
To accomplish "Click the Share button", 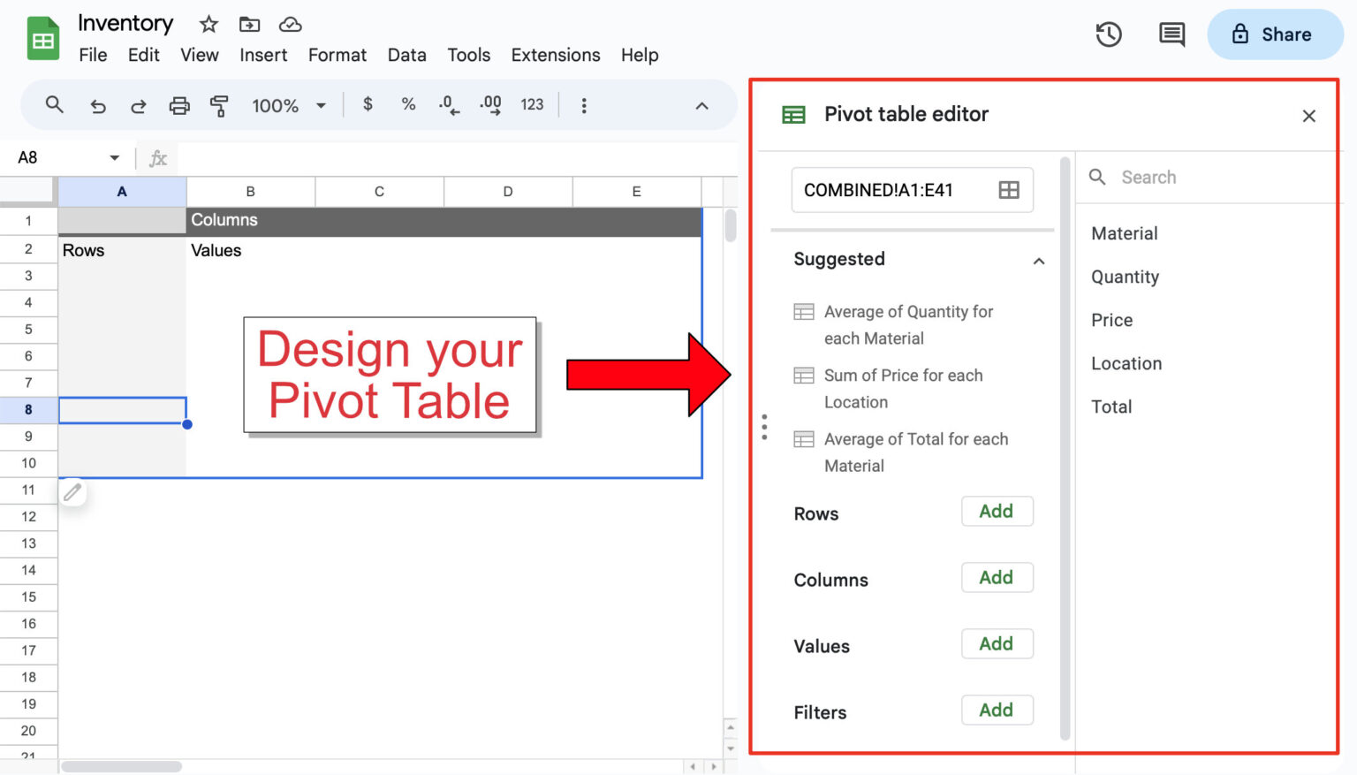I will click(x=1275, y=34).
